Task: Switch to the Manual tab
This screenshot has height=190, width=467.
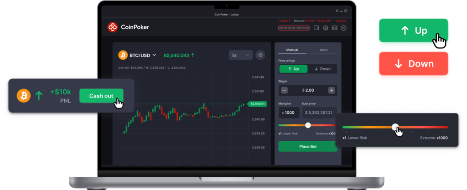Action: [x=292, y=50]
